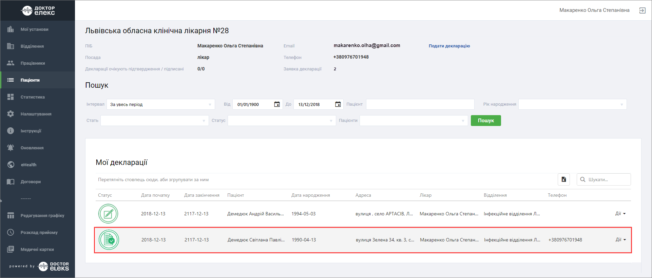Click the Працівники people icon
652x278 pixels.
pyautogui.click(x=11, y=63)
